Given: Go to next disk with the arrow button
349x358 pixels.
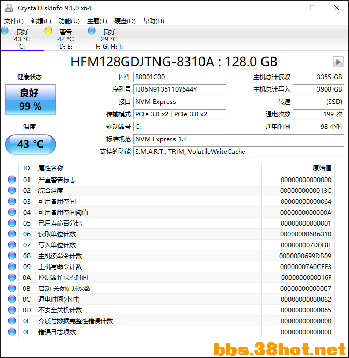Looking at the screenshot, I should [338, 62].
